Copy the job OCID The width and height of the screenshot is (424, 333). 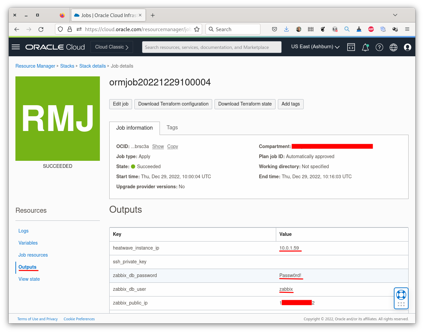(x=173, y=146)
